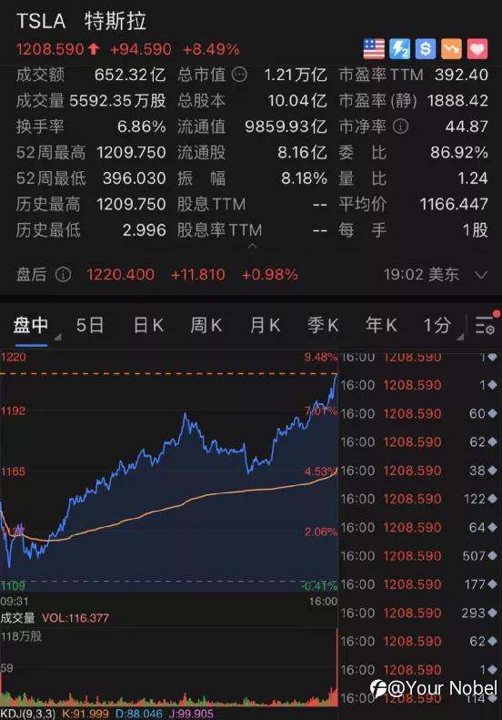Tap the pink heart favorite icon

[x=477, y=48]
